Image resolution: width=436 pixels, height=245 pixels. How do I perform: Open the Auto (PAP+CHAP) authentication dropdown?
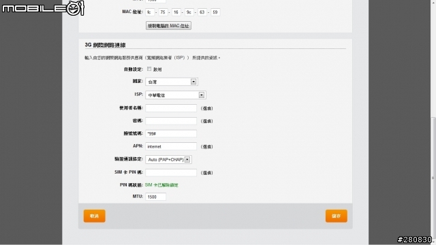click(168, 159)
